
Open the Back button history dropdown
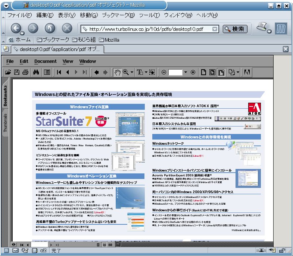tap(22, 33)
